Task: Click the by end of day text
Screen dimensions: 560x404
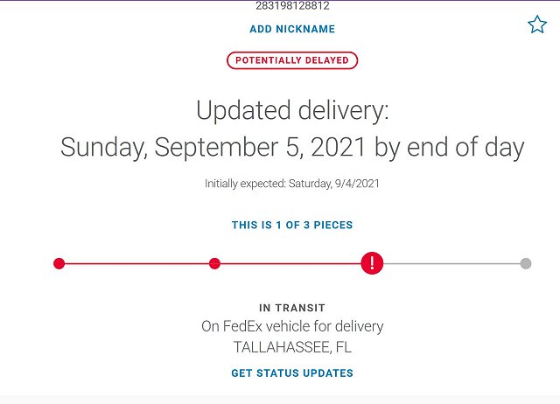Action: click(x=449, y=147)
